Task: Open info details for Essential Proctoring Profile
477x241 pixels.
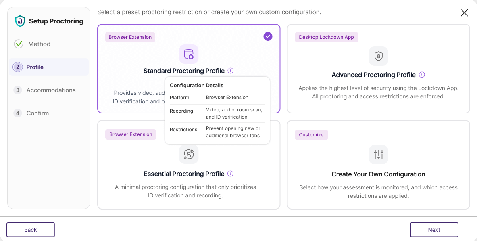Action: 230,174
